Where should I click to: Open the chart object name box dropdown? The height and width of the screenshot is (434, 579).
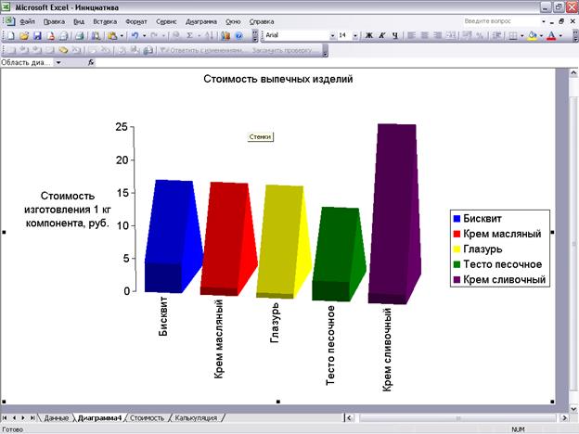58,63
